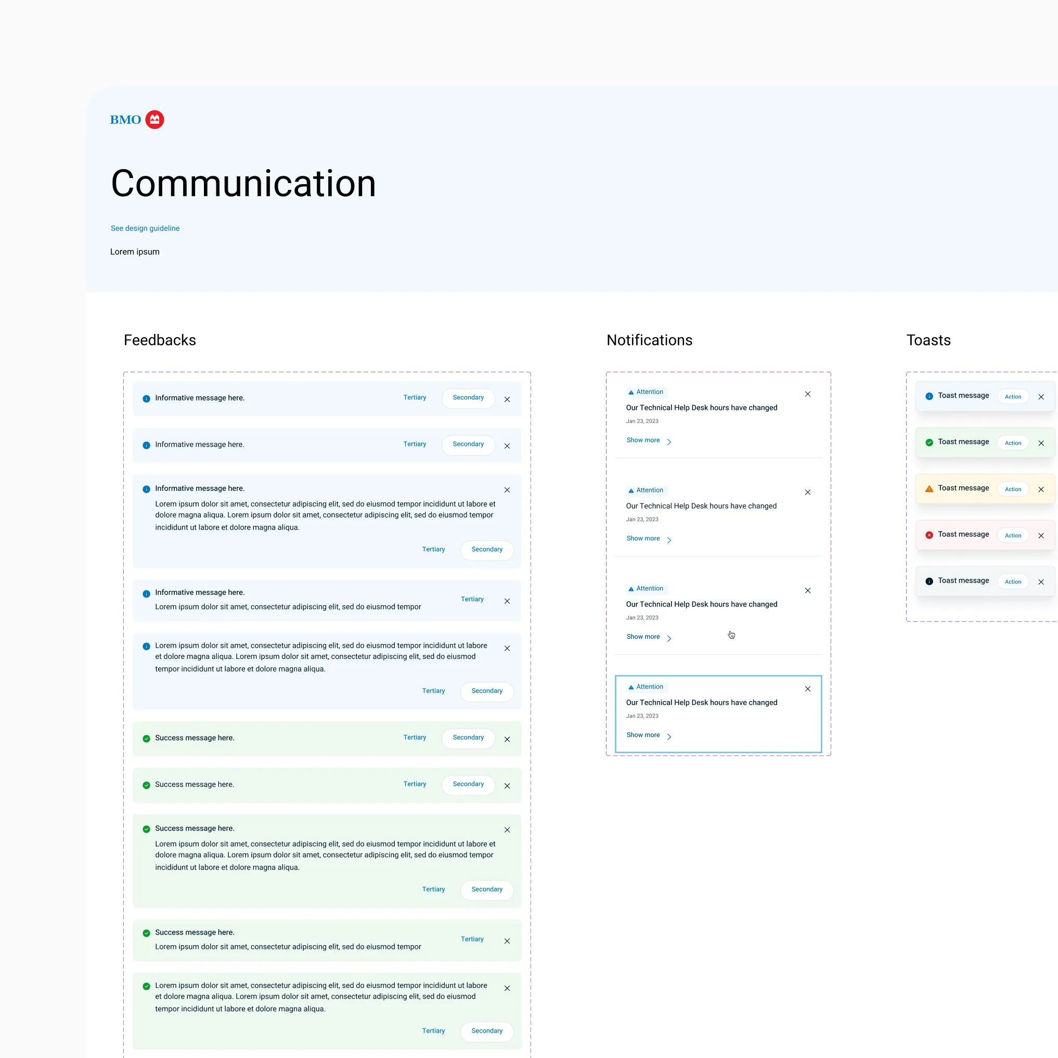Close the second notification card
The width and height of the screenshot is (1058, 1058).
pos(808,492)
